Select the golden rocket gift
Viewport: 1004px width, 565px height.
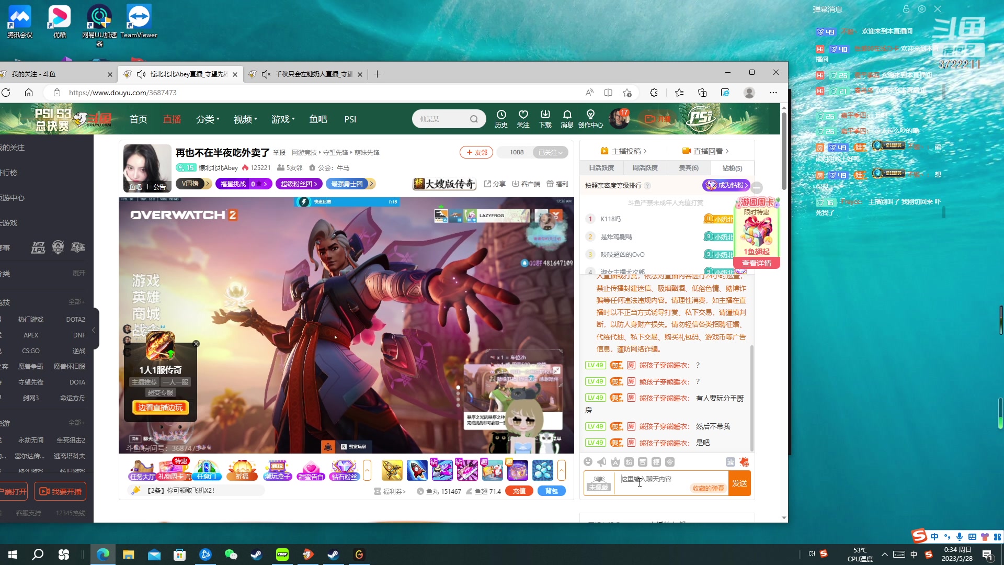coord(392,470)
